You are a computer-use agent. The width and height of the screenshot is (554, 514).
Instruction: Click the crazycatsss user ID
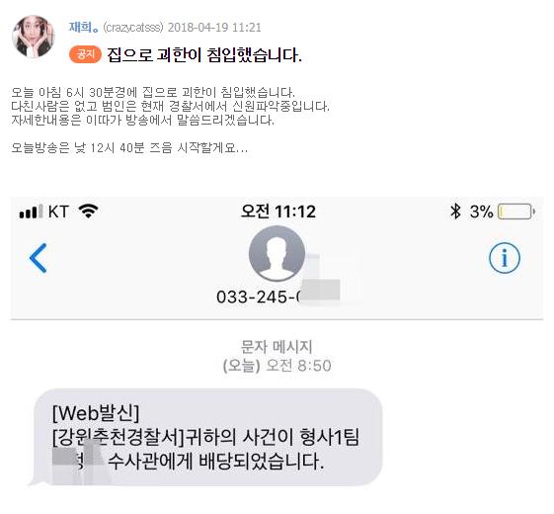click(133, 28)
